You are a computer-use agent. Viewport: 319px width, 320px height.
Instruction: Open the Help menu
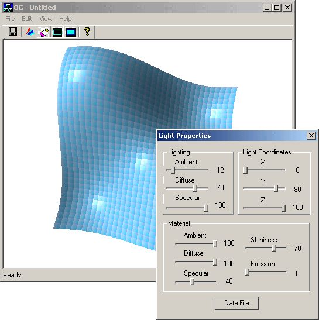pos(66,19)
